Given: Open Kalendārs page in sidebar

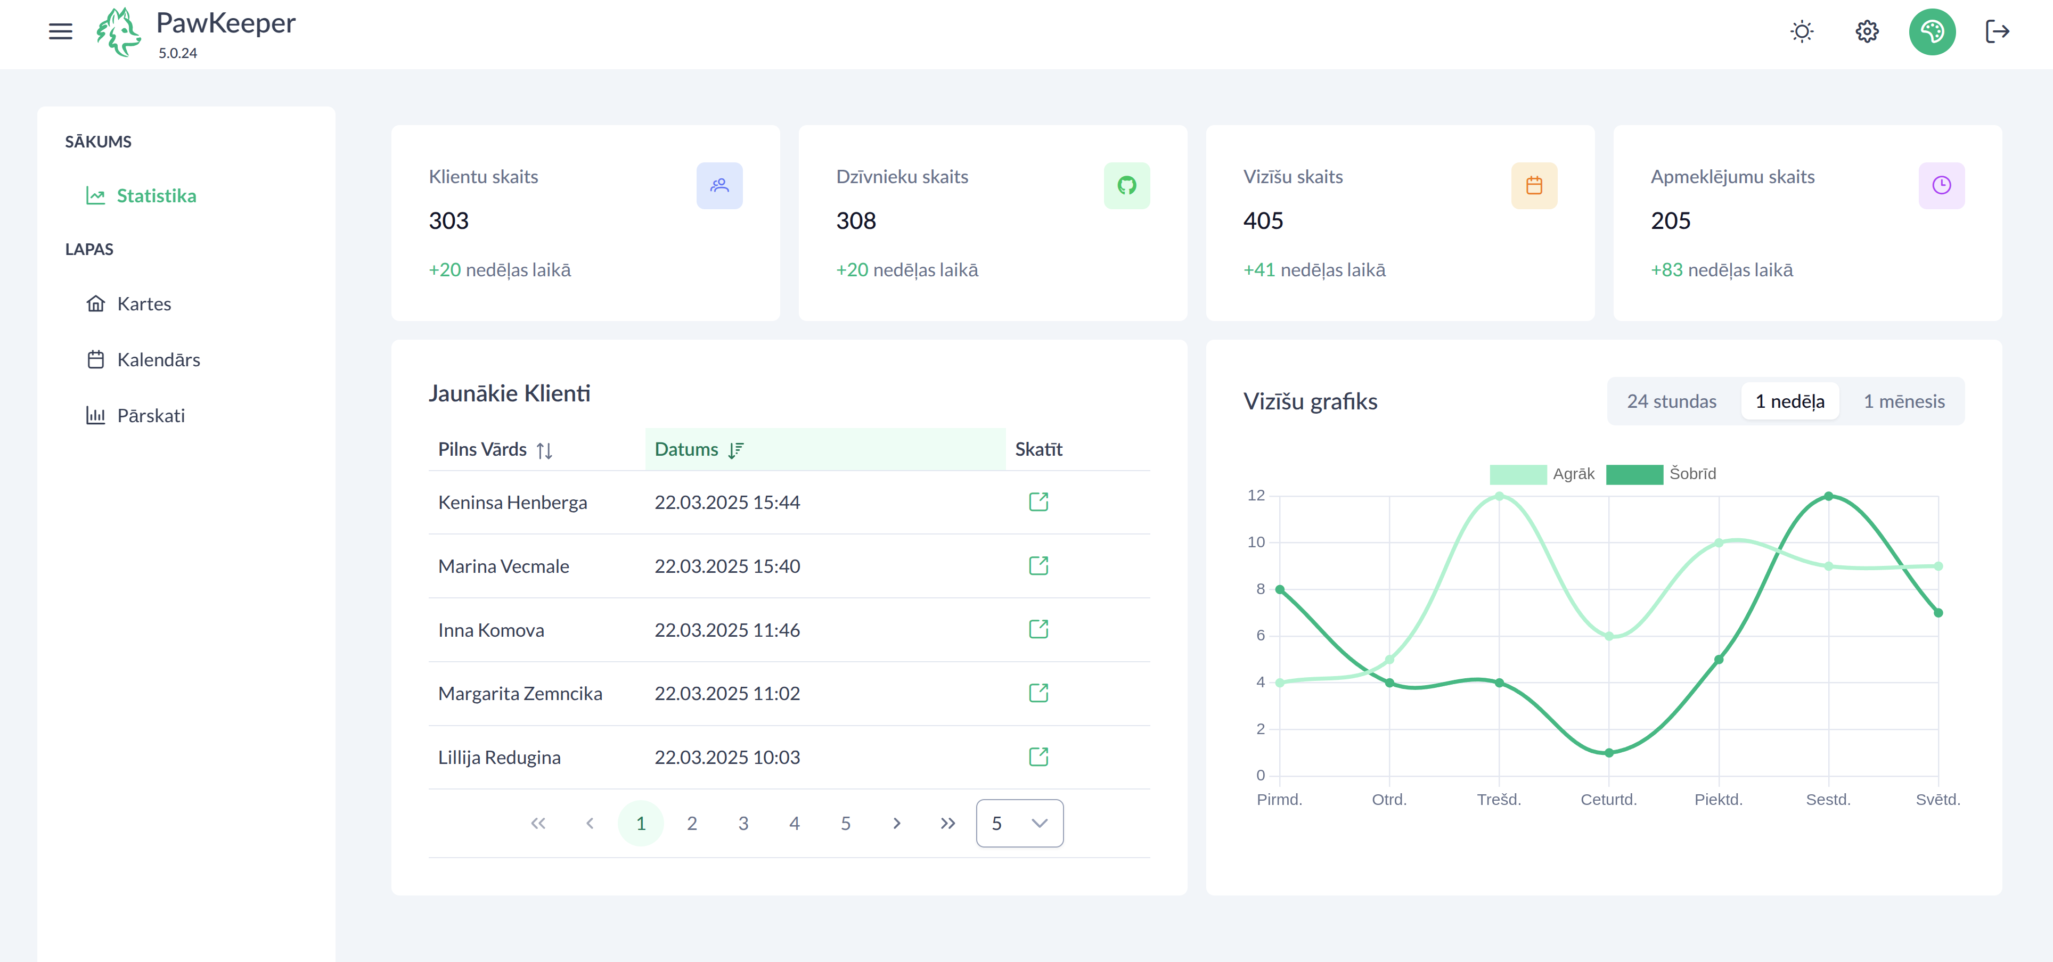Looking at the screenshot, I should coord(158,360).
